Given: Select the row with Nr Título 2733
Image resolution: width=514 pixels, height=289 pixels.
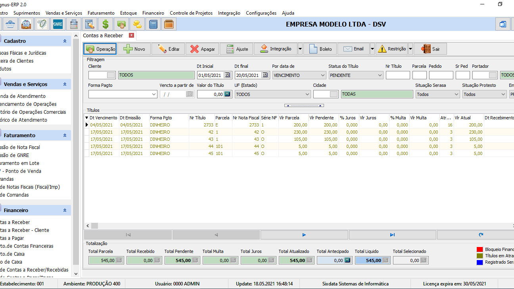Looking at the screenshot, I should click(299, 125).
